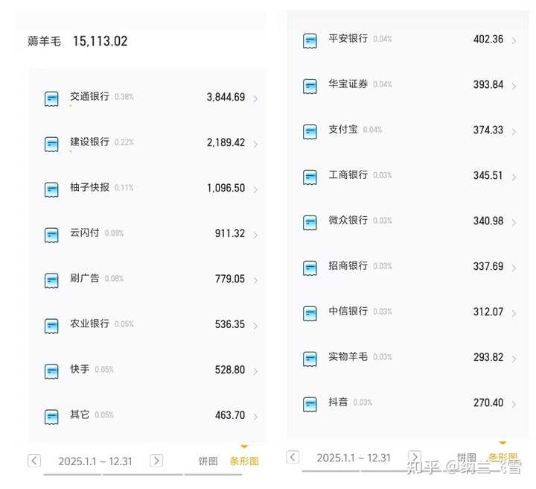Expand 华宝证券 details with right chevron
This screenshot has height=489, width=536.
(x=514, y=86)
